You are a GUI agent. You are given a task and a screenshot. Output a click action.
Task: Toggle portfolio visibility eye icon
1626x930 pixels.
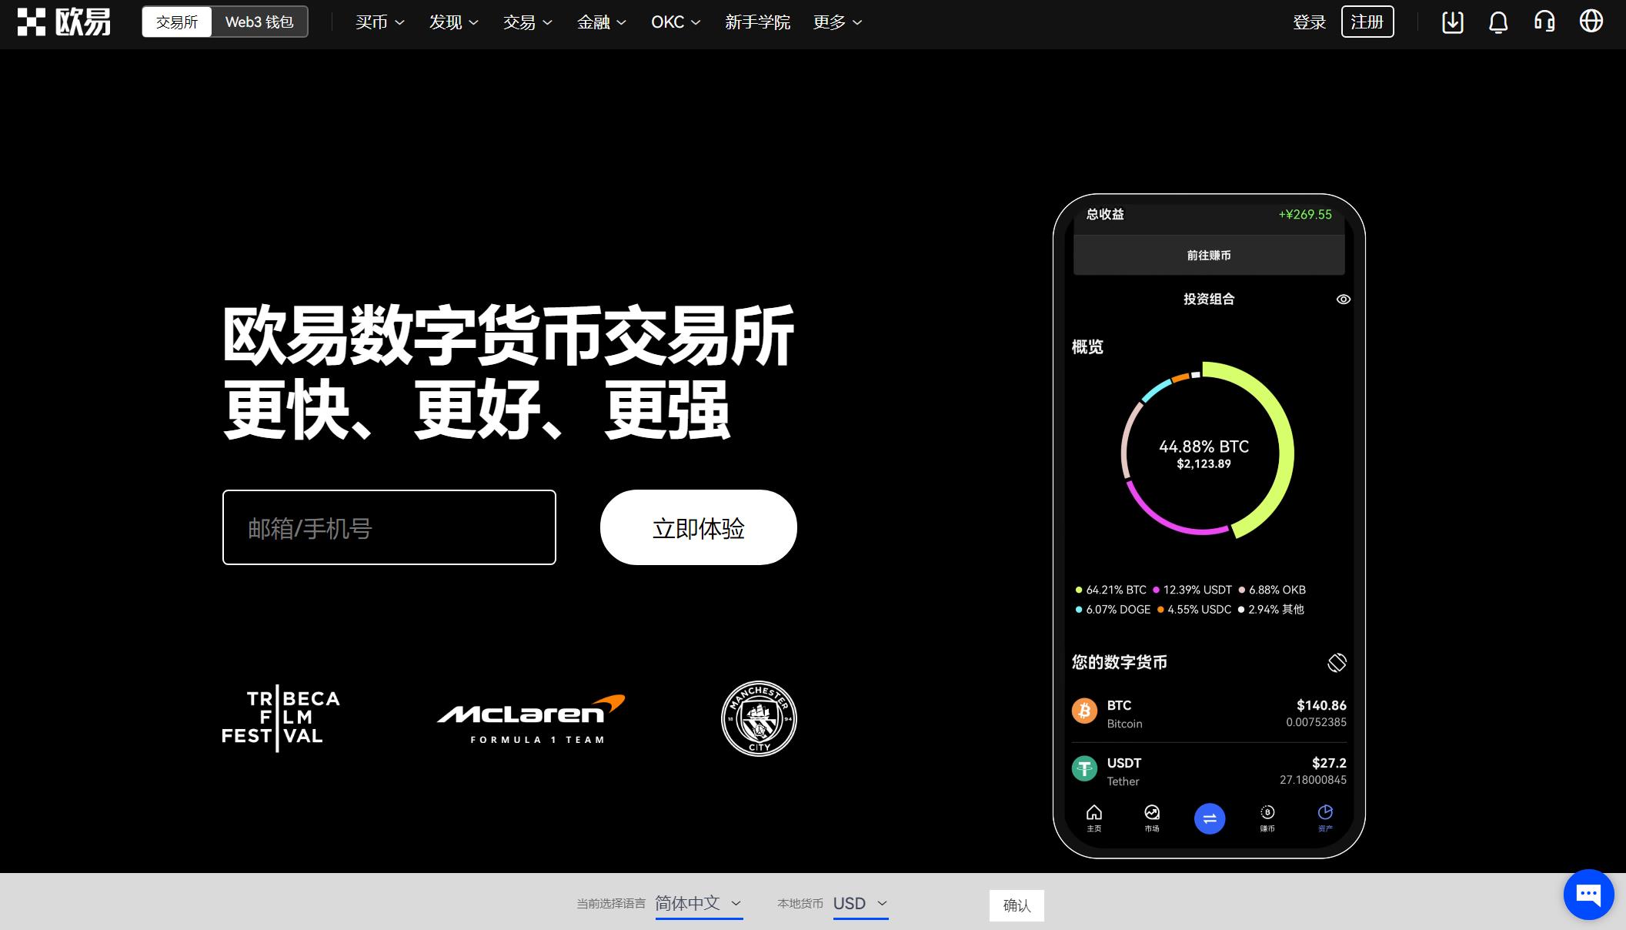point(1344,299)
